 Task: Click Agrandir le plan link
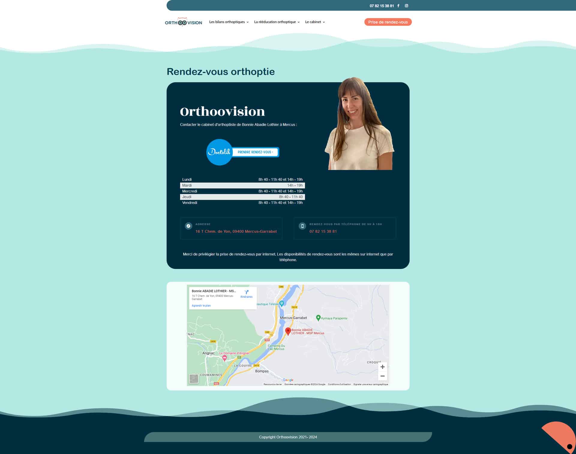click(x=201, y=306)
